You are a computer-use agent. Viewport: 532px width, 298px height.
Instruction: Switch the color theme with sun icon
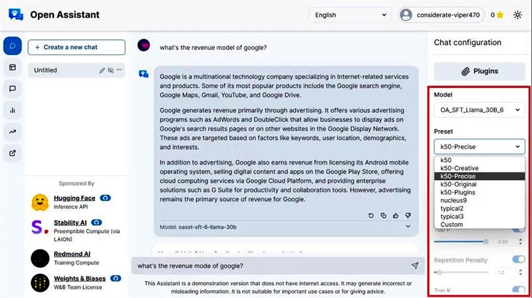click(517, 15)
